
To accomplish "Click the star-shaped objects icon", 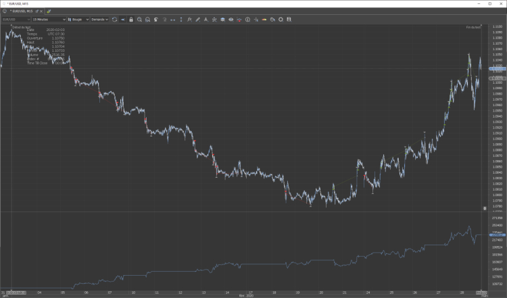I will pyautogui.click(x=214, y=20).
